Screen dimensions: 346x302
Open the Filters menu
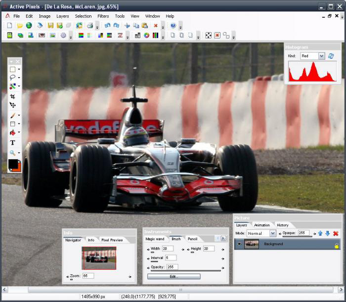(103, 16)
